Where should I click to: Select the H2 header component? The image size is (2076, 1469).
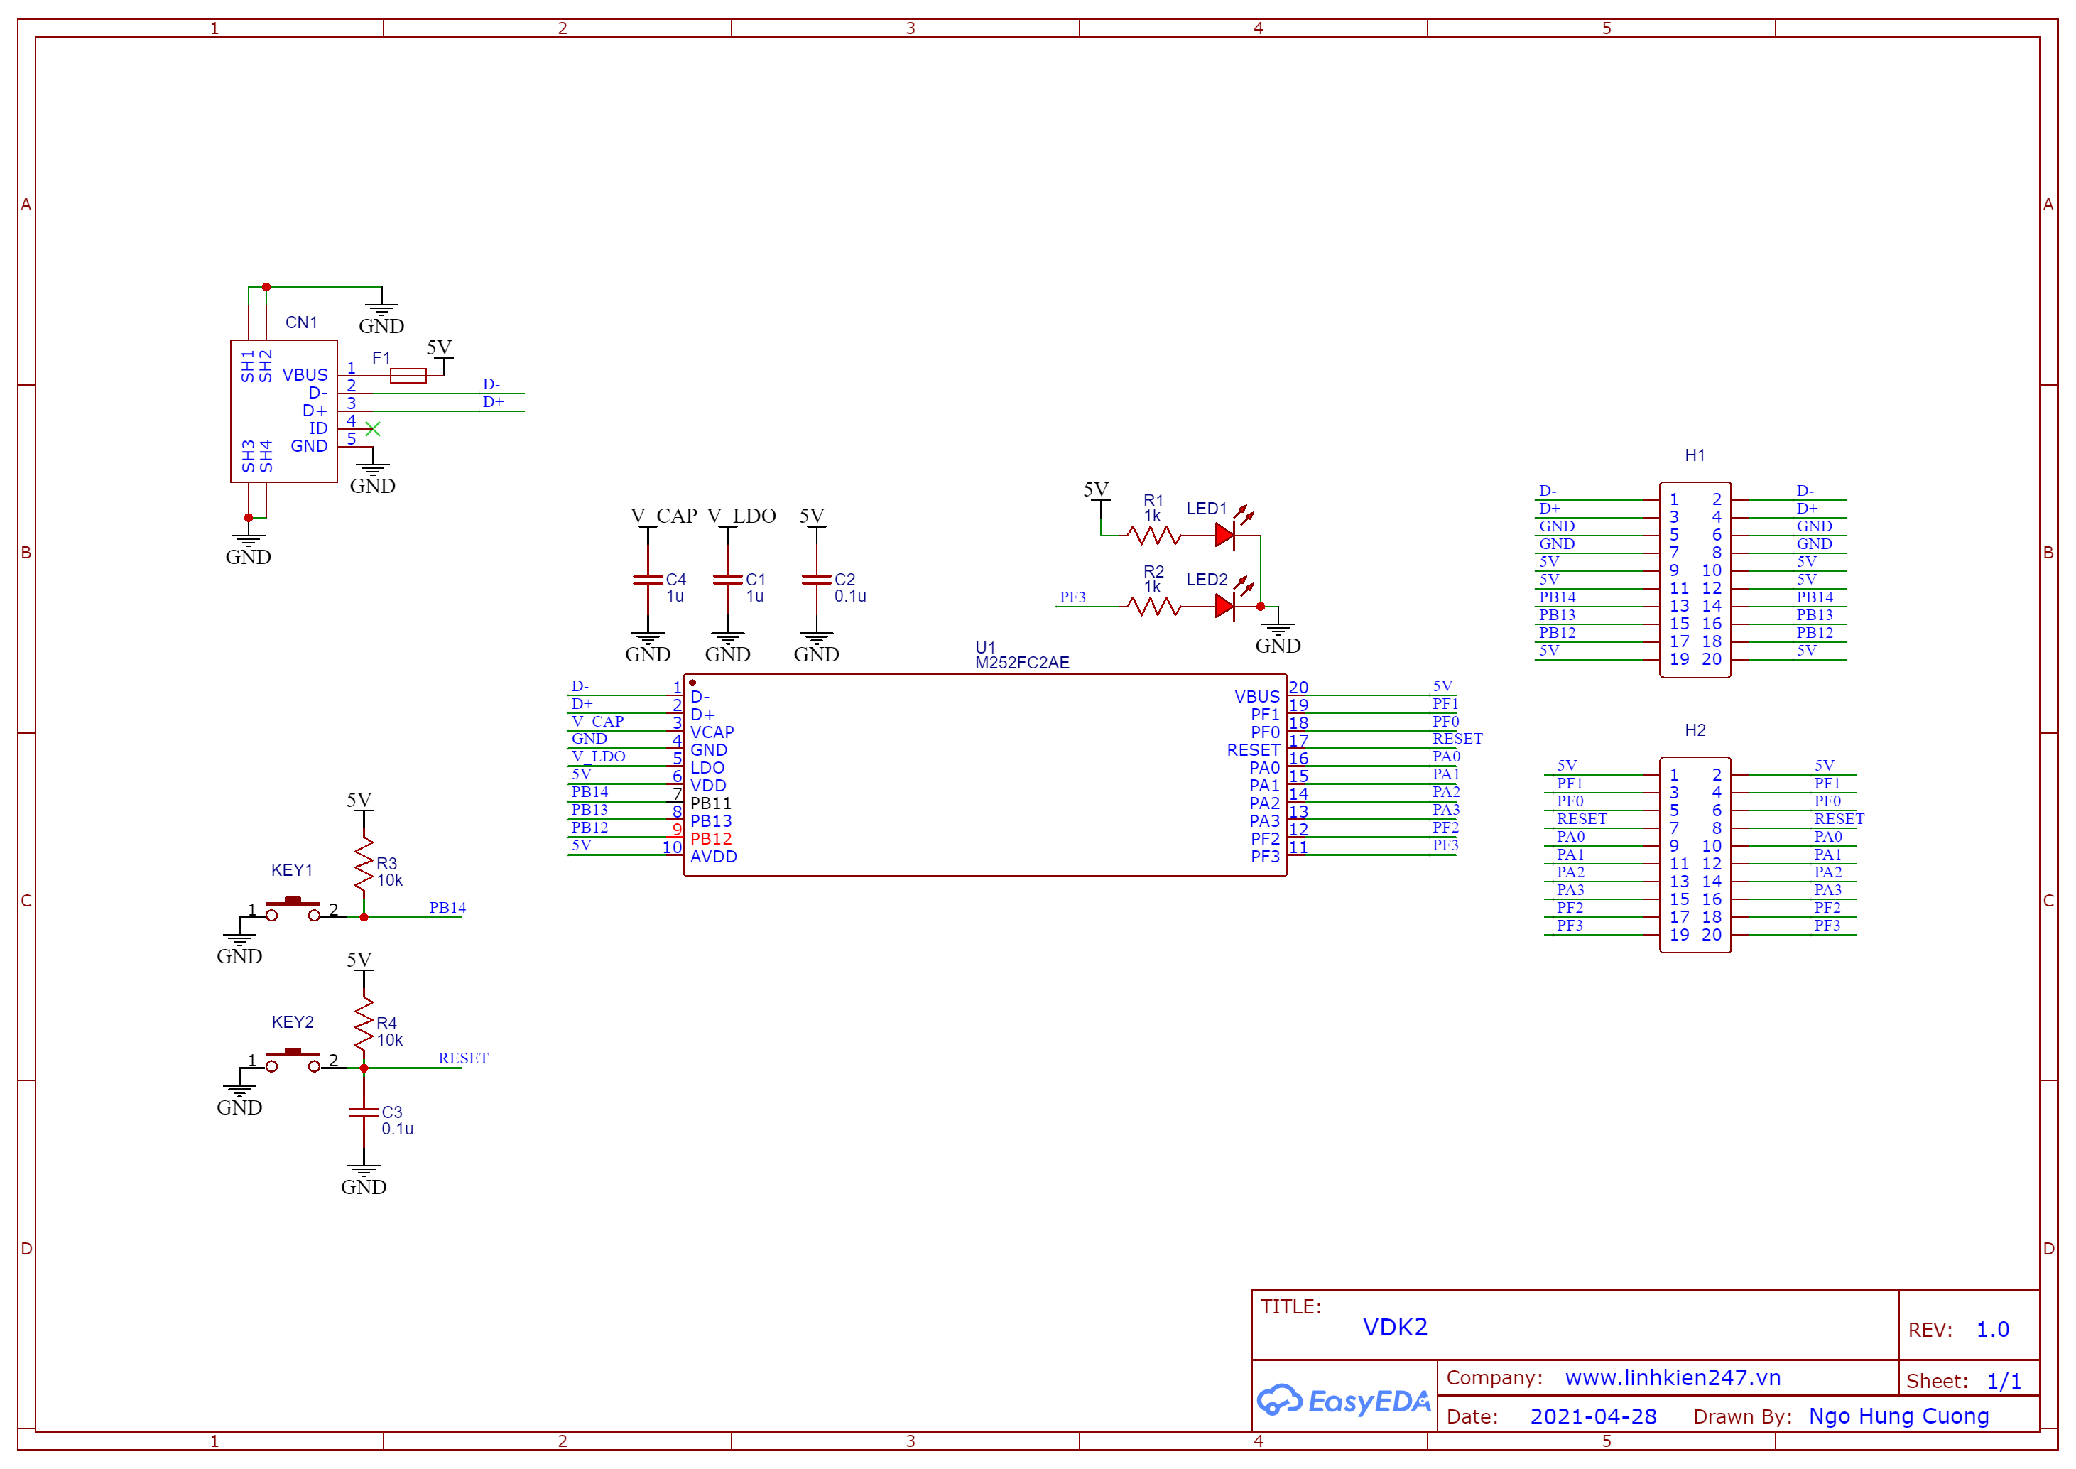tap(1695, 855)
